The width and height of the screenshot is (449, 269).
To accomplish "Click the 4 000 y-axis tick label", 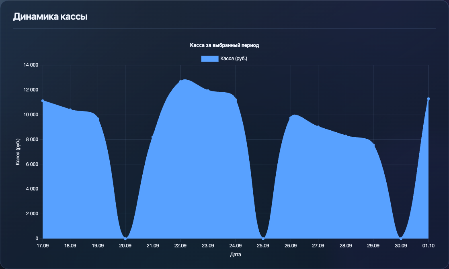I will coord(32,189).
